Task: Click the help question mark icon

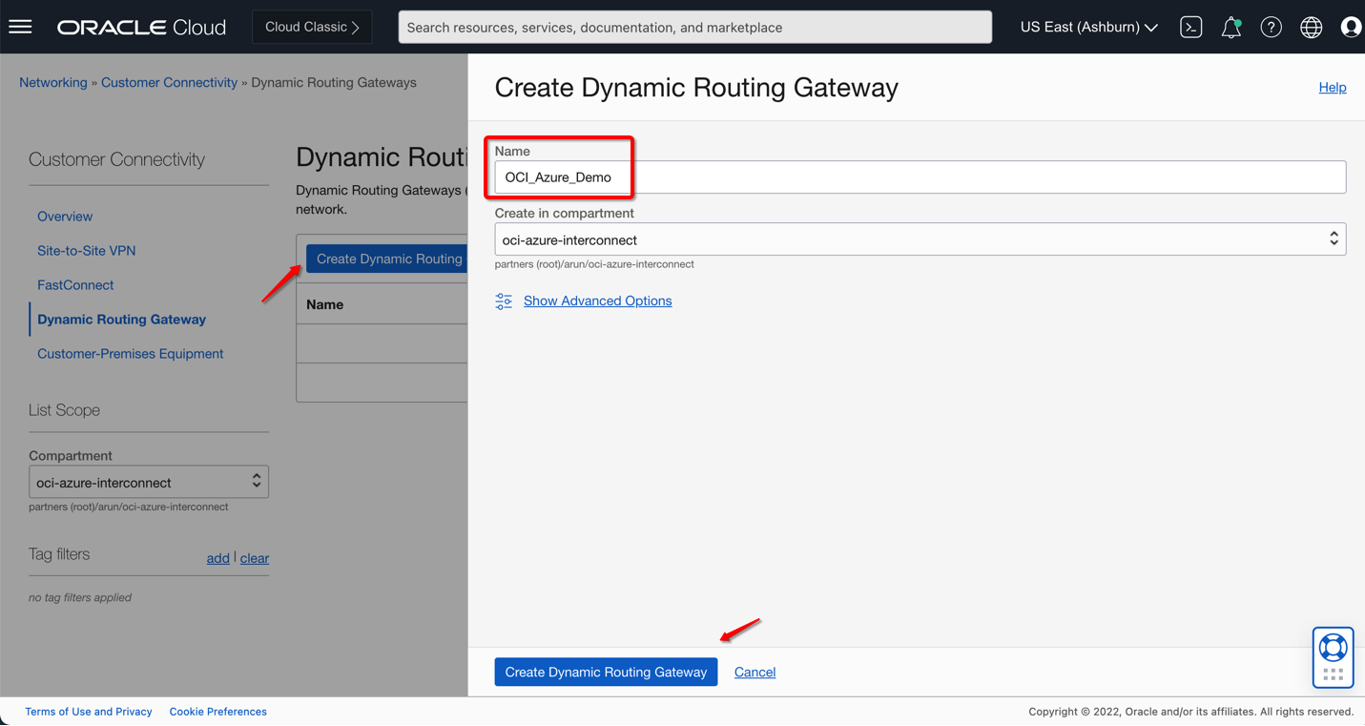Action: (x=1271, y=28)
